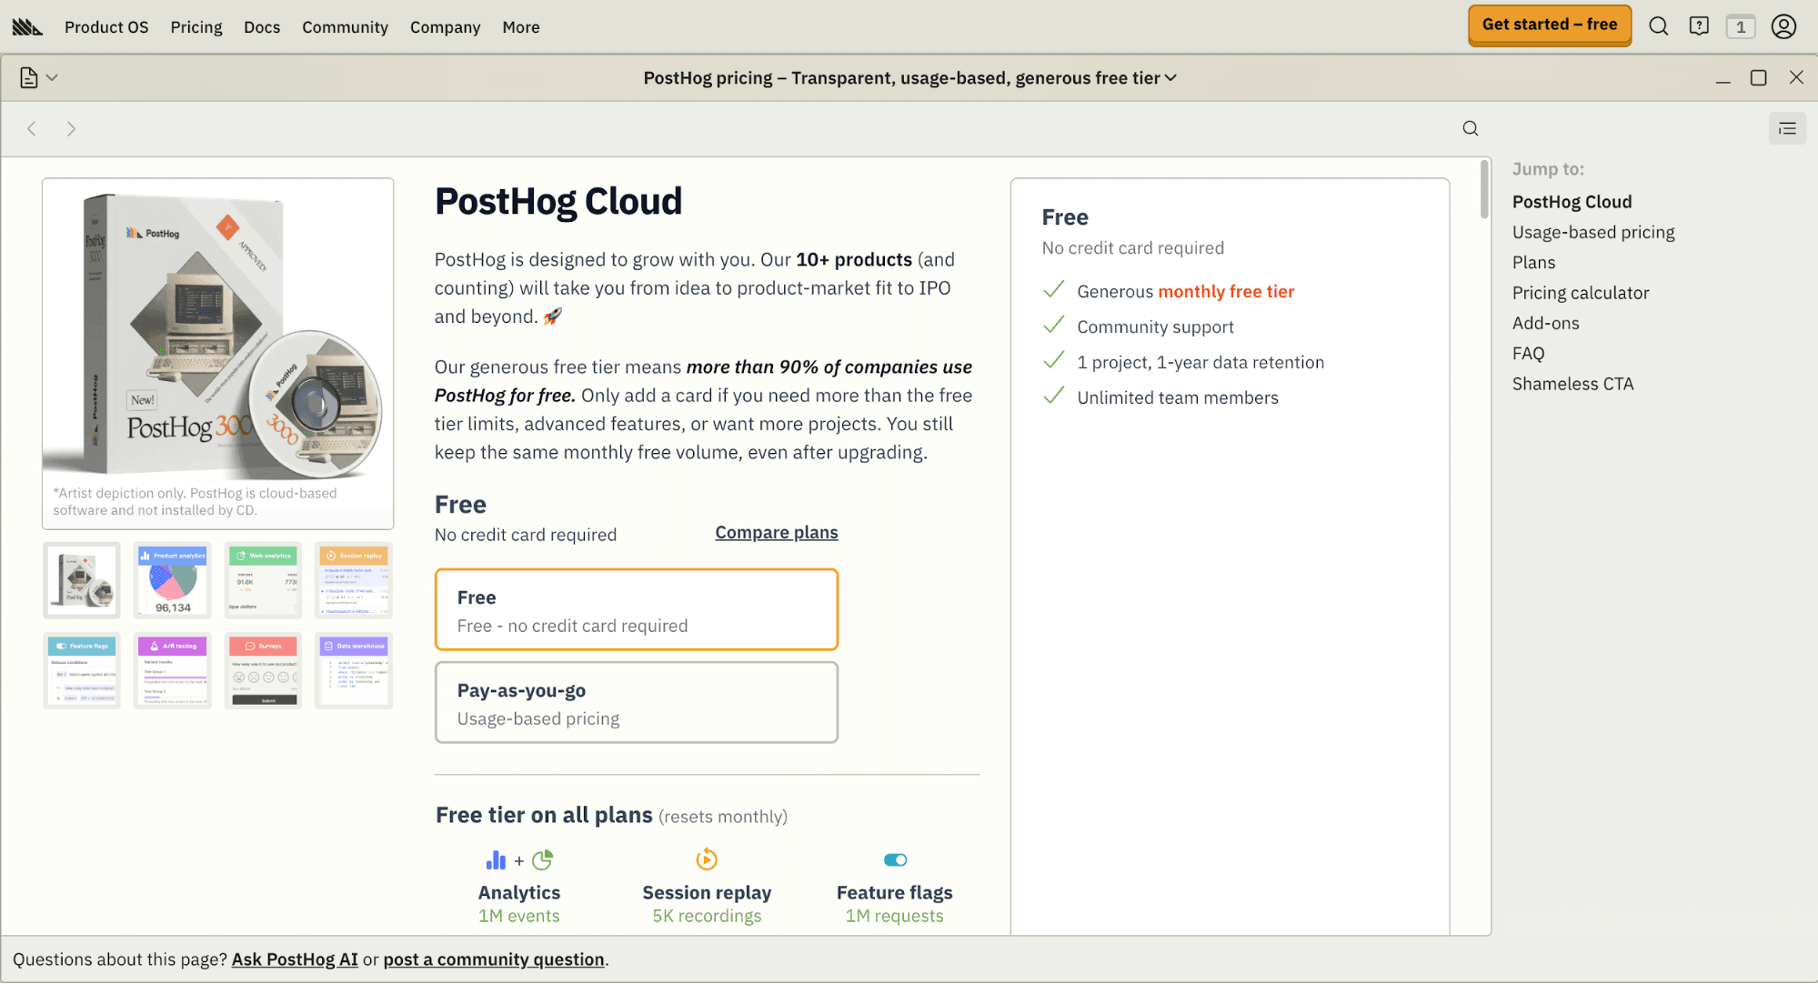Viewport: 1818px width, 984px height.
Task: Toggle the table of contents sidebar icon
Action: pos(1787,128)
